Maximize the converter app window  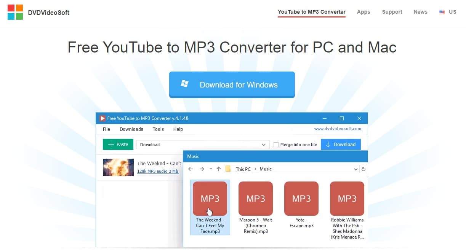tap(342, 118)
